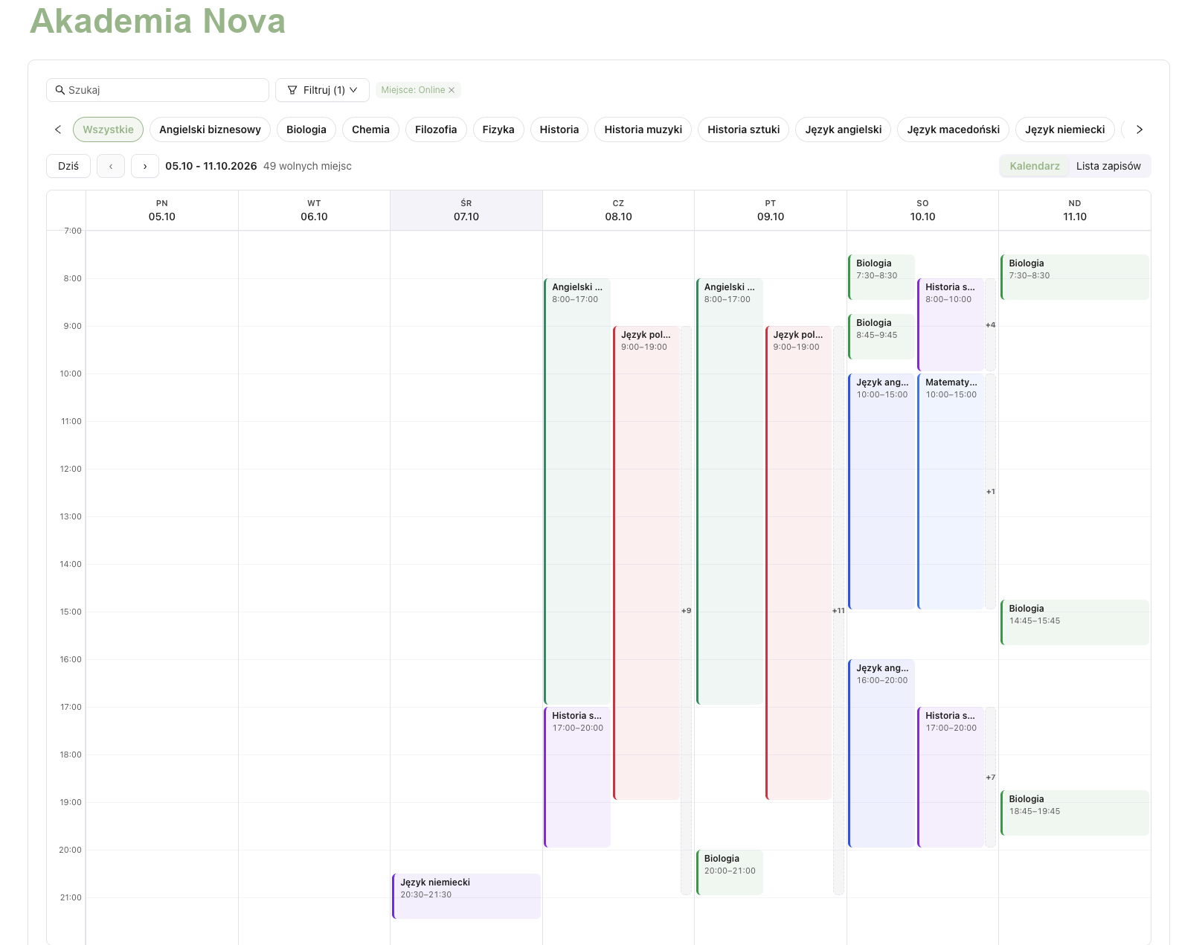
Task: Filter by Chemia category chip
Action: click(370, 129)
